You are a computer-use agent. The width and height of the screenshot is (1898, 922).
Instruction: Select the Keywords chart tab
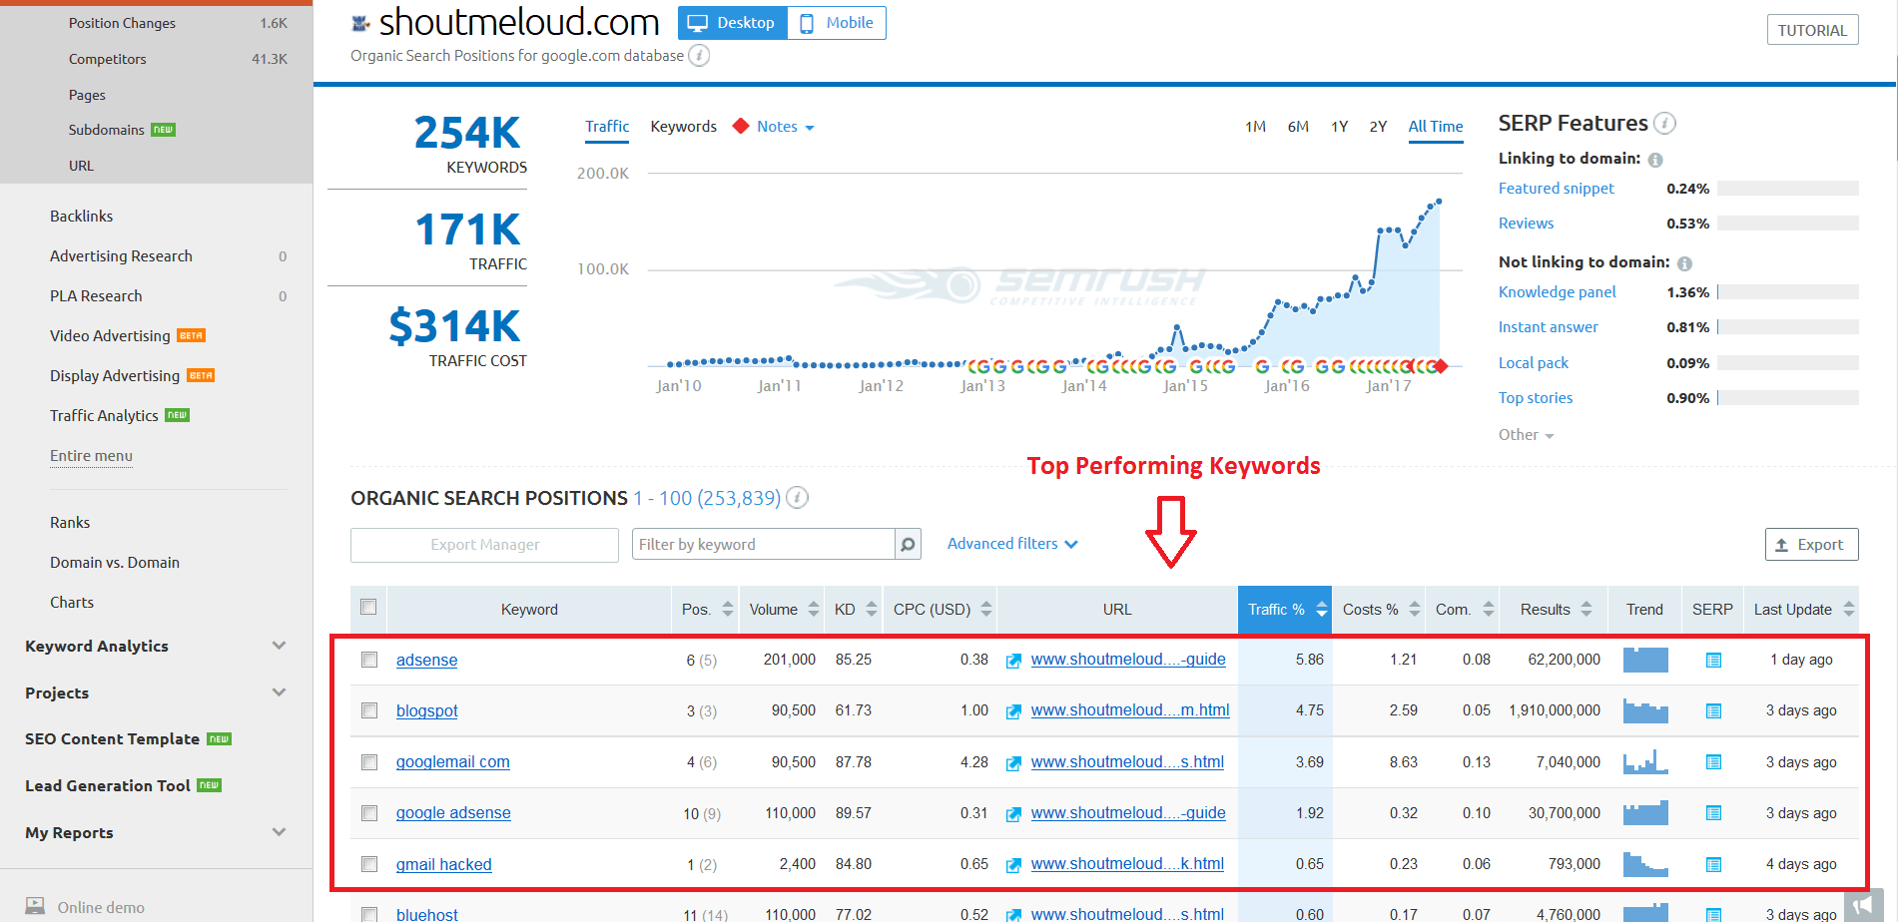(x=684, y=127)
